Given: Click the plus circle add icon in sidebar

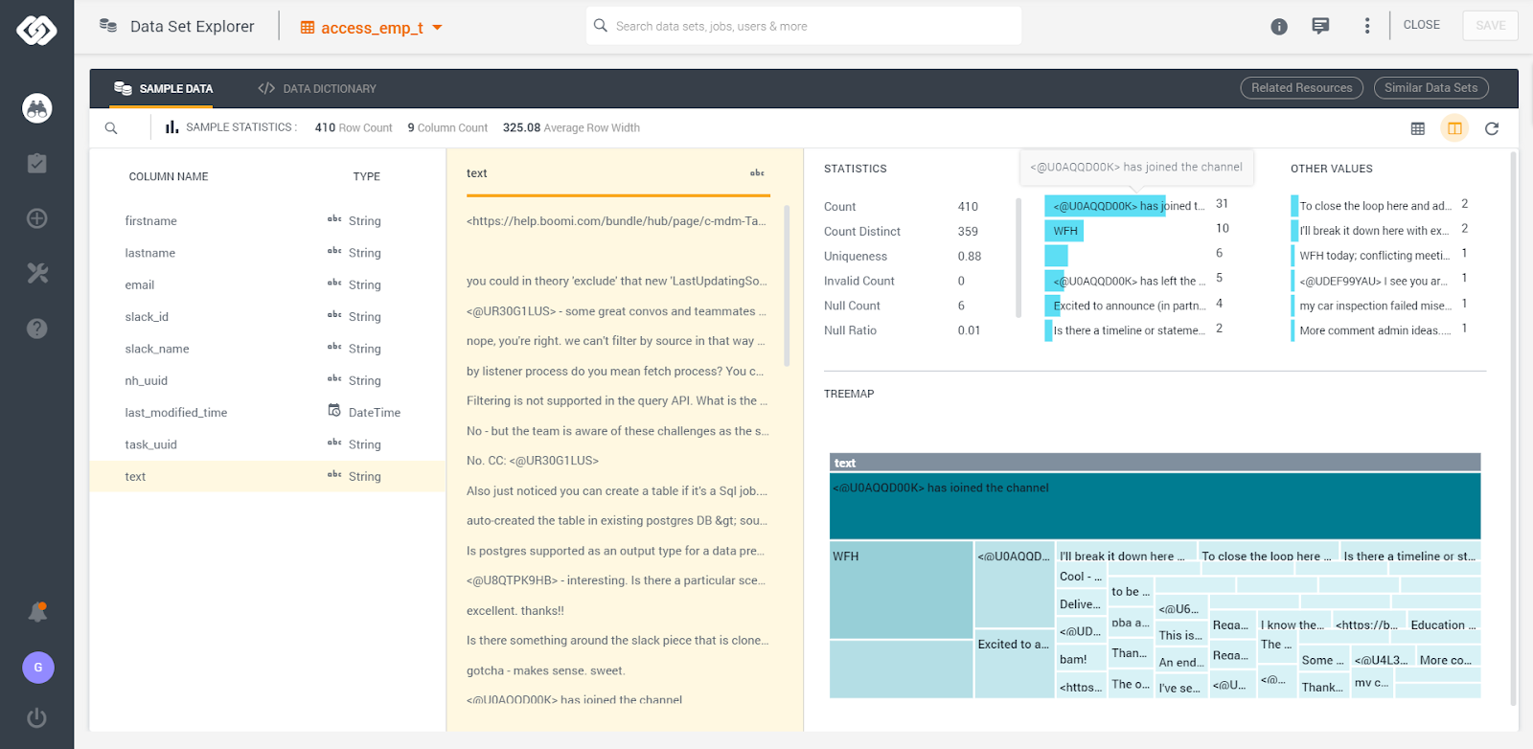Looking at the screenshot, I should (36, 218).
